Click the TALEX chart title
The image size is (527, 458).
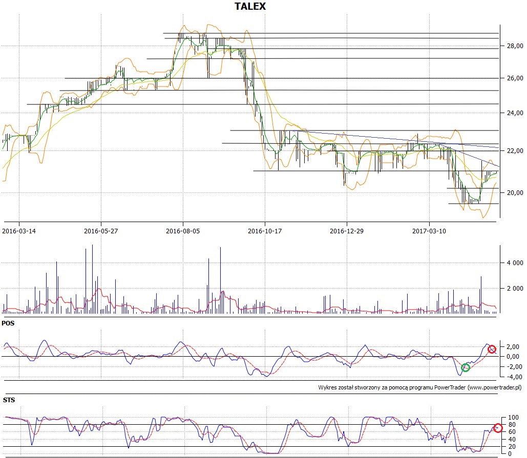pos(250,6)
